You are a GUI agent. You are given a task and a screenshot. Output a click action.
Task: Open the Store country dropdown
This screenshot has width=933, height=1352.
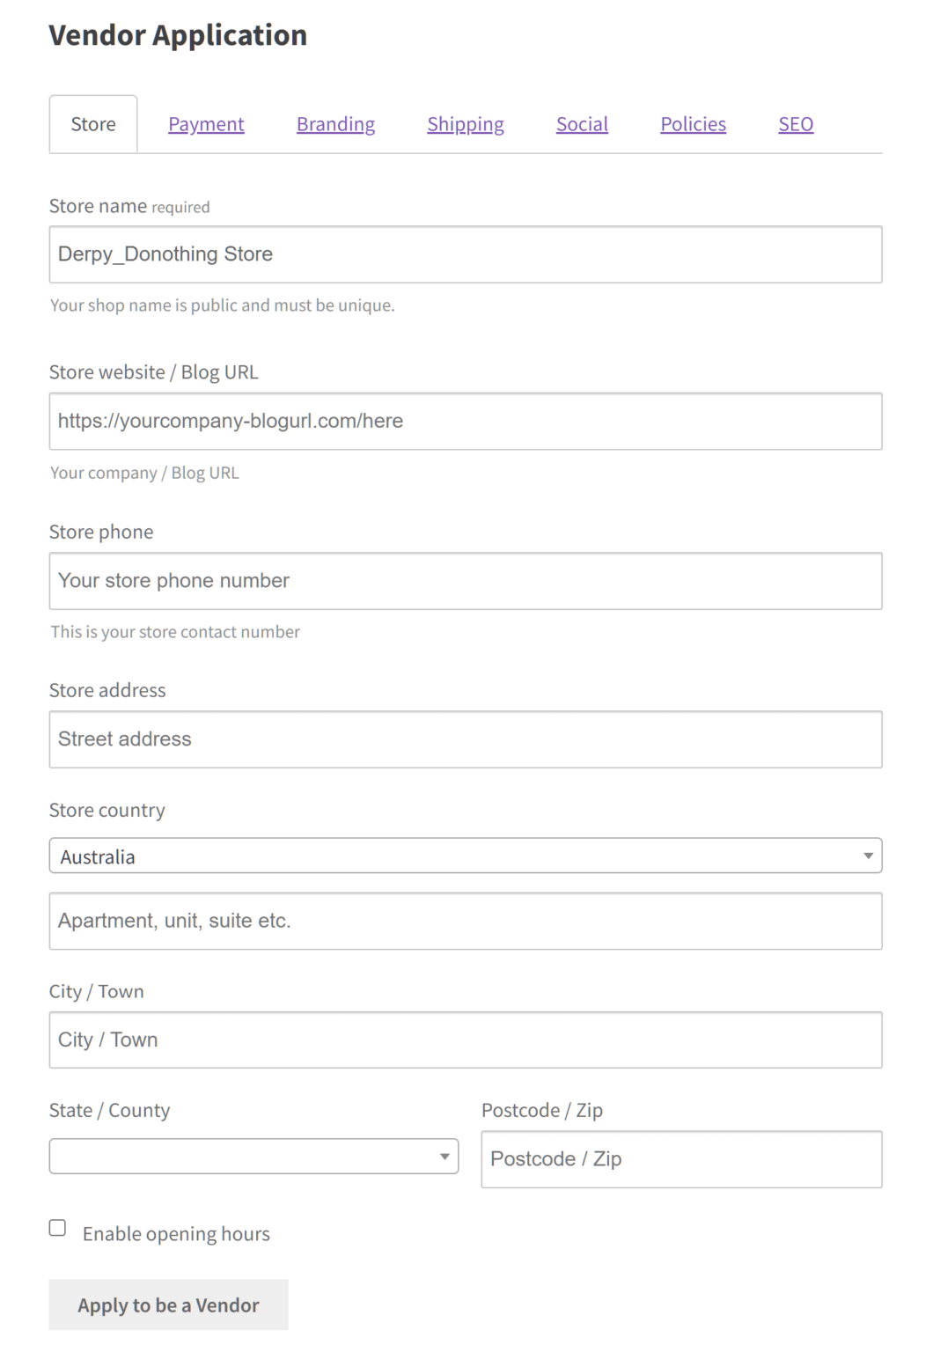pos(466,855)
